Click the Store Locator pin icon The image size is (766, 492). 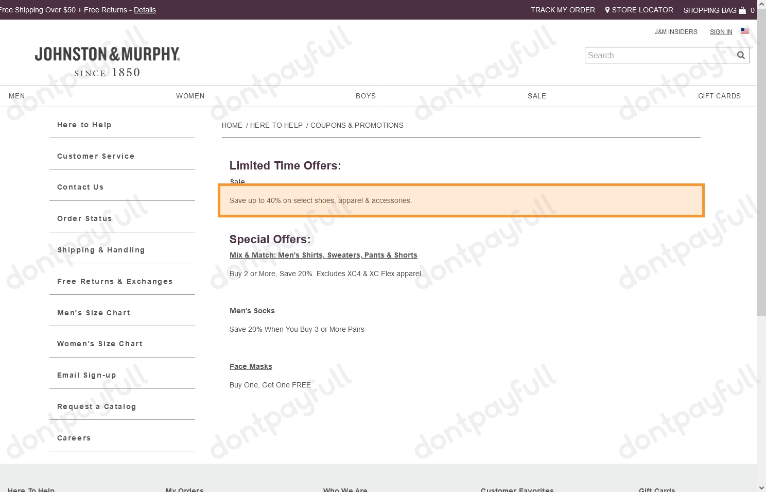pyautogui.click(x=607, y=10)
